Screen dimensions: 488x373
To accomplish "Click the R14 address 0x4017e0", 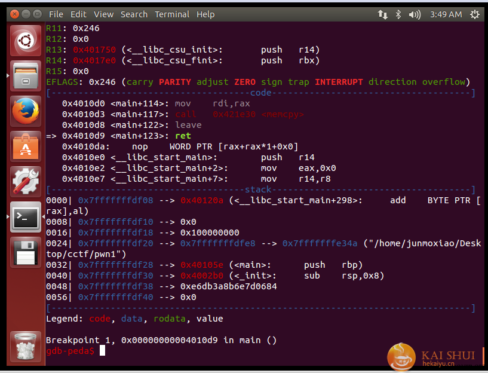I will (x=94, y=60).
